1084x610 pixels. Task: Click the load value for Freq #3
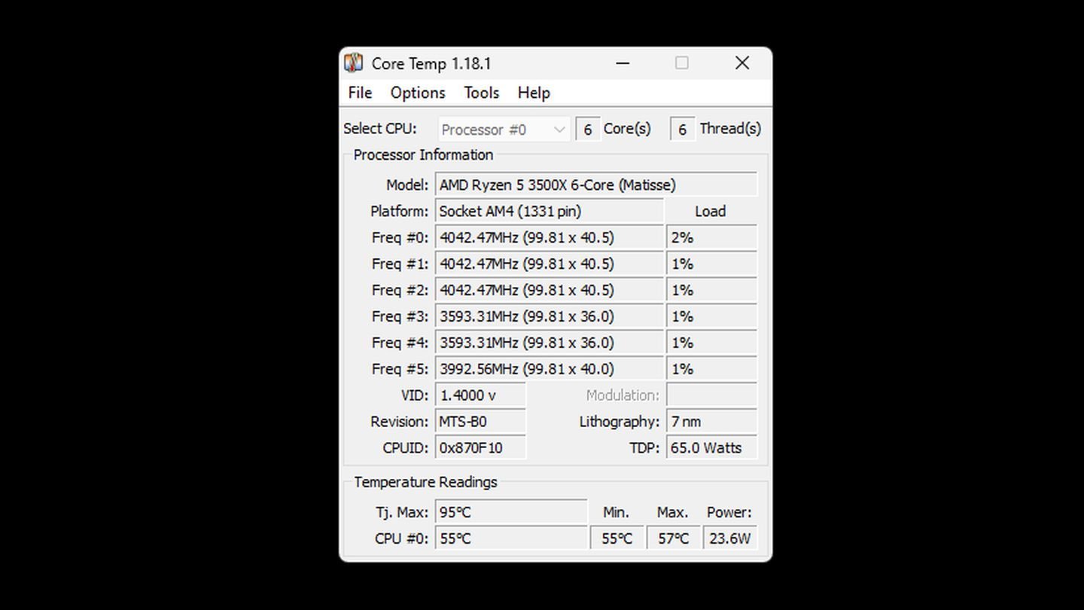point(711,316)
